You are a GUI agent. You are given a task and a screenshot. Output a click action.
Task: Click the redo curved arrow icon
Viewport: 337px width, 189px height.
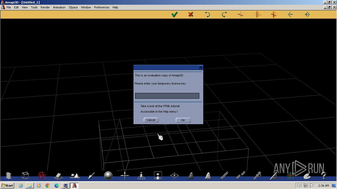pyautogui.click(x=224, y=14)
